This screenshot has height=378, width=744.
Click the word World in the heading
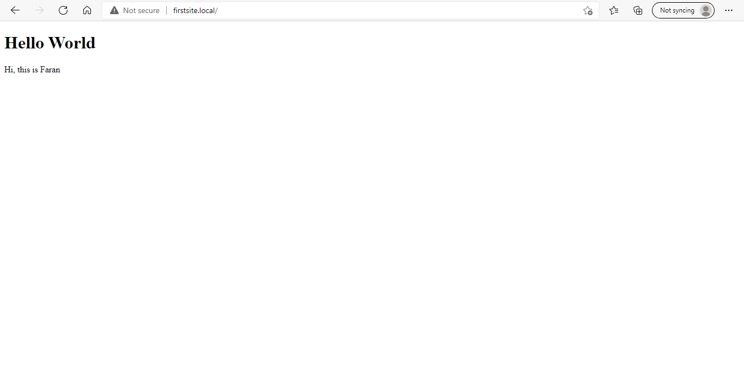point(72,43)
